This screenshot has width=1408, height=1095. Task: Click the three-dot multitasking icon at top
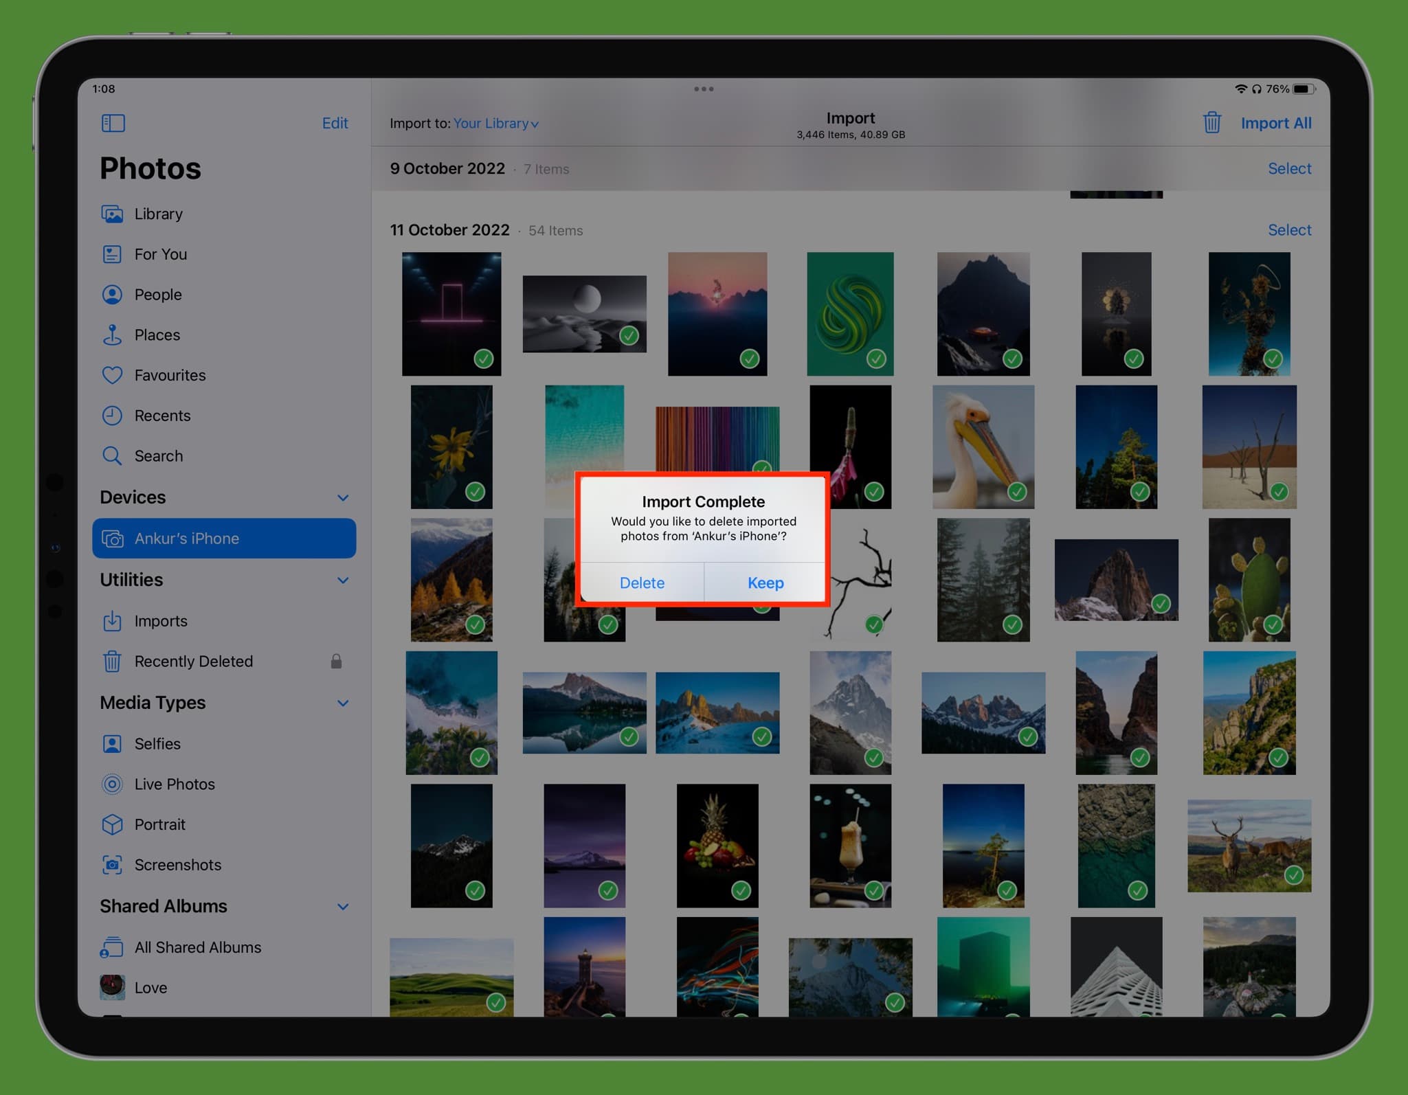point(704,89)
